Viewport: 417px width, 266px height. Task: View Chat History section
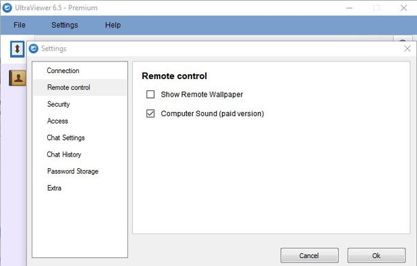point(80,155)
